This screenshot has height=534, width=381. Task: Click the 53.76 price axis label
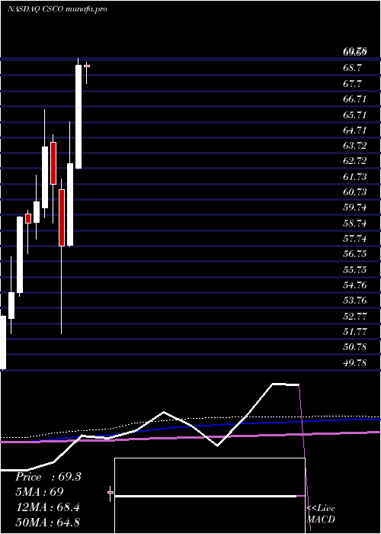pos(355,301)
